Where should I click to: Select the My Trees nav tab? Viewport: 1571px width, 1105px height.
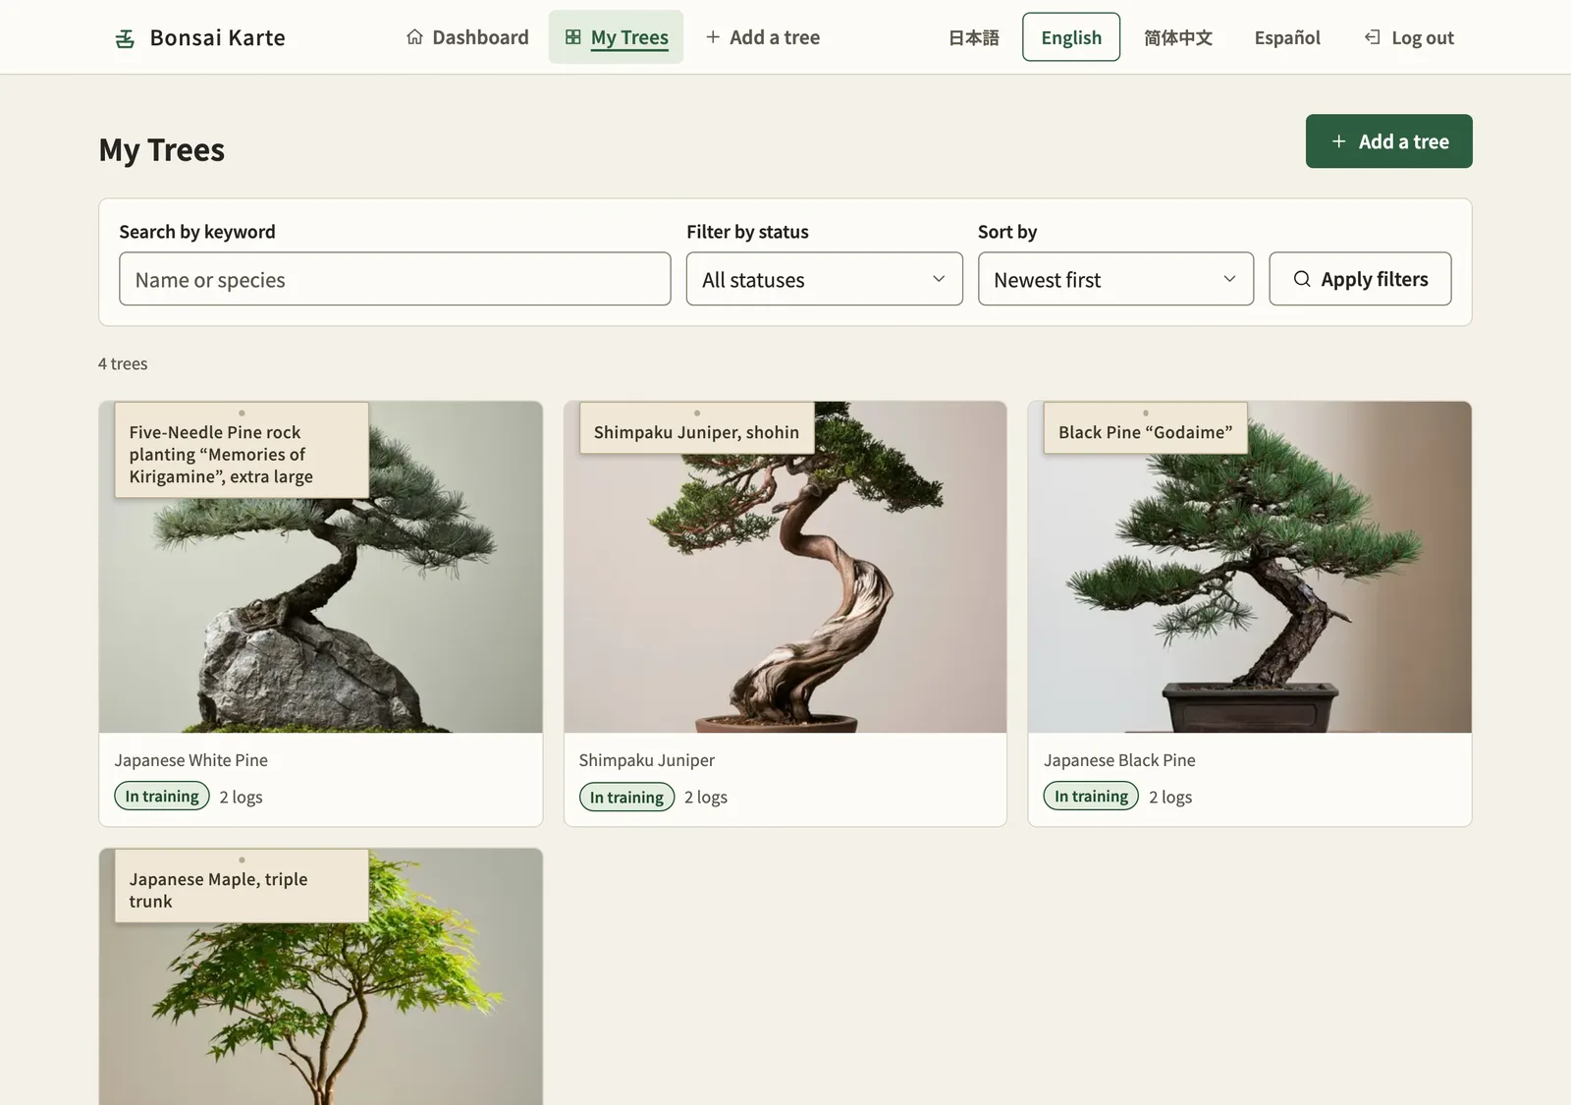tap(617, 37)
